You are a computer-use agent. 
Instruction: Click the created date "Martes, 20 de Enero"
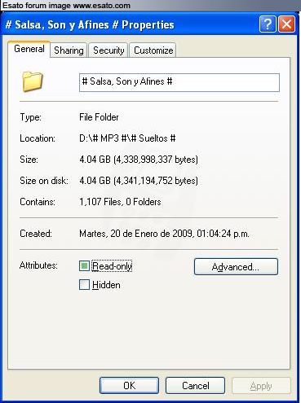(119, 234)
